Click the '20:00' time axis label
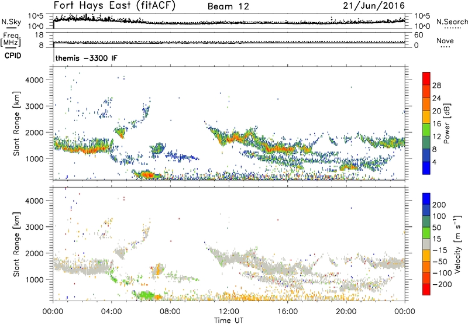The height and width of the screenshot is (324, 468). coord(346,312)
